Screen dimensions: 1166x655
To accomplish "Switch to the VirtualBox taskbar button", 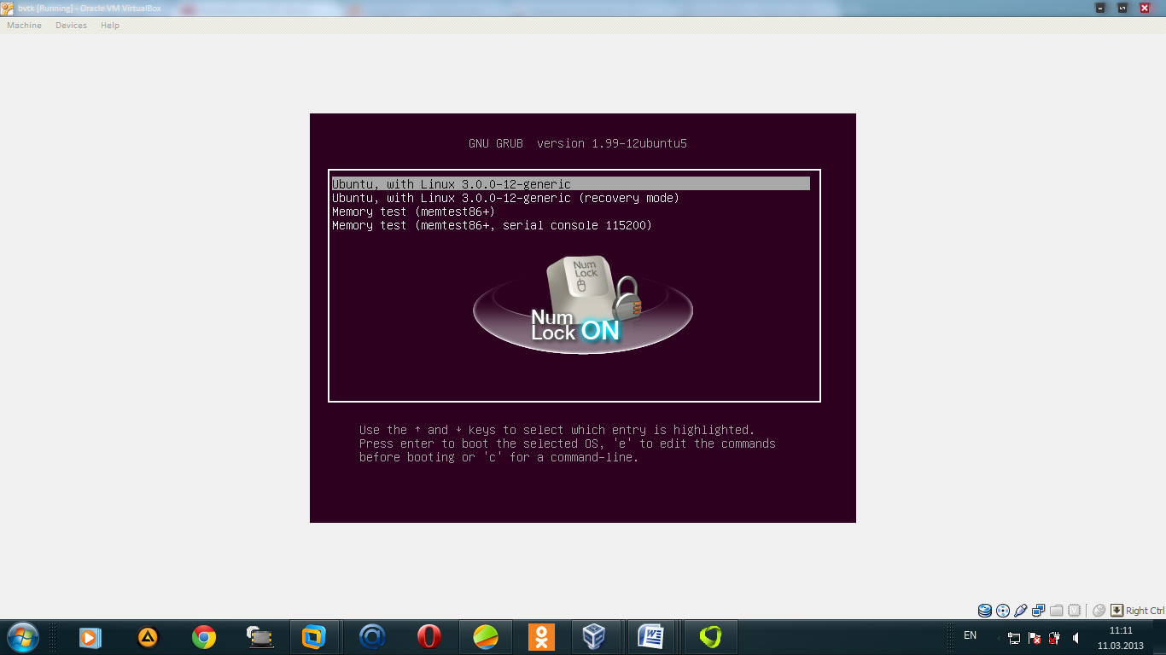I will 594,637.
